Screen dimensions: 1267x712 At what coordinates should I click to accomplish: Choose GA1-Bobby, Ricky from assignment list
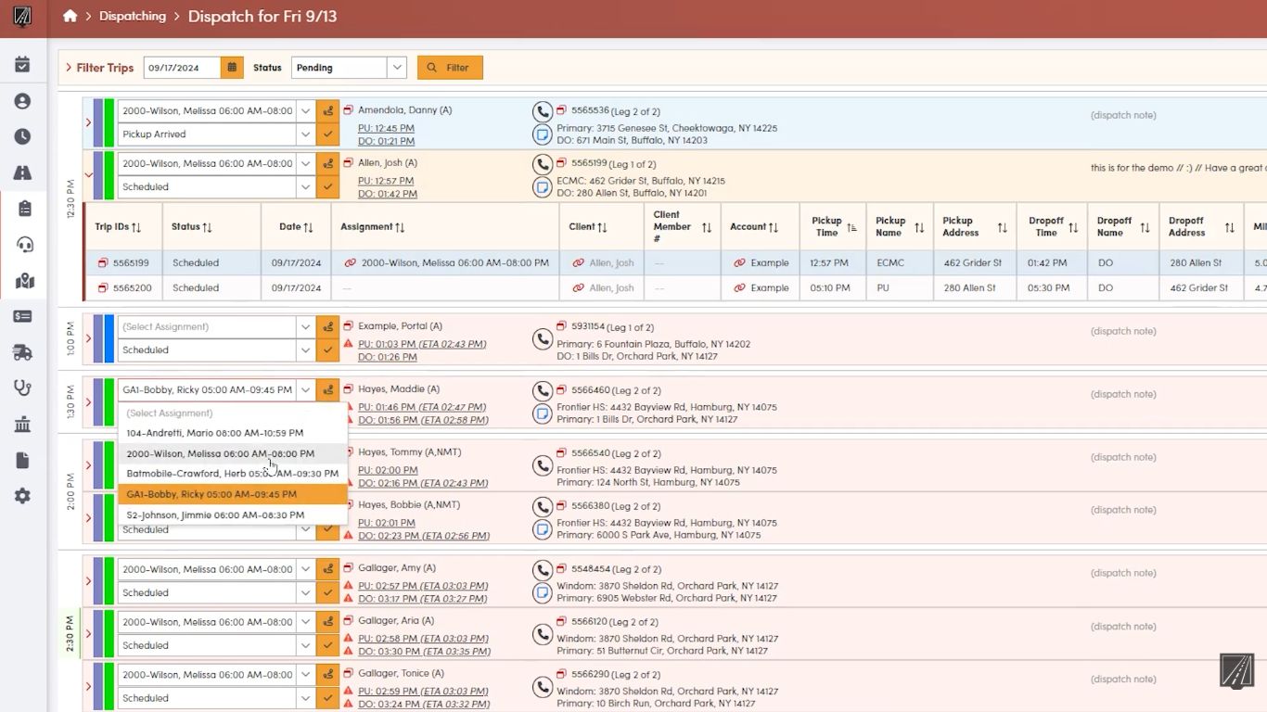[232, 494]
